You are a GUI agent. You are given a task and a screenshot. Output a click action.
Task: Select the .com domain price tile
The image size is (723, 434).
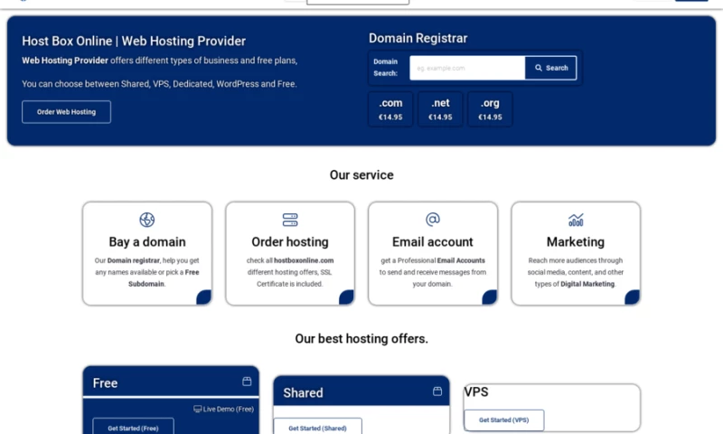coord(390,109)
